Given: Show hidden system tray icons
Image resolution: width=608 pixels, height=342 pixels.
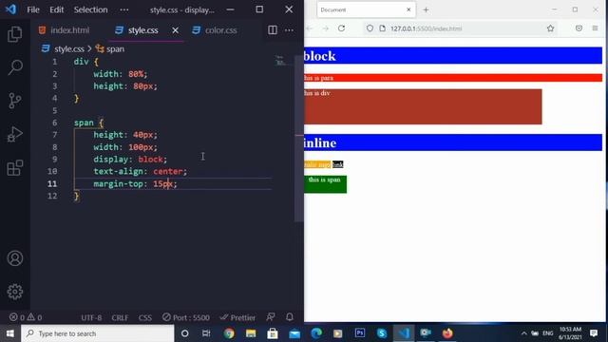Looking at the screenshot, I should 523,333.
